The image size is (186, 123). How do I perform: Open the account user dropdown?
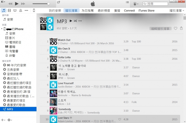pos(136,4)
